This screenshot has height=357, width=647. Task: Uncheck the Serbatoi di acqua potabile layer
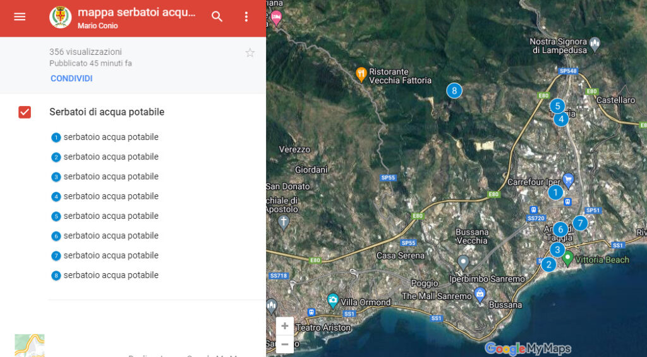(x=25, y=112)
